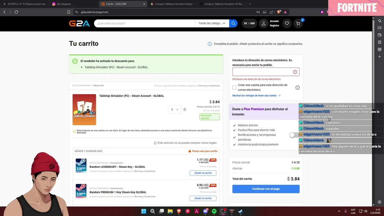Click the ESP LAA keyboard language indicator
The height and width of the screenshot is (216, 384).
click(353, 211)
